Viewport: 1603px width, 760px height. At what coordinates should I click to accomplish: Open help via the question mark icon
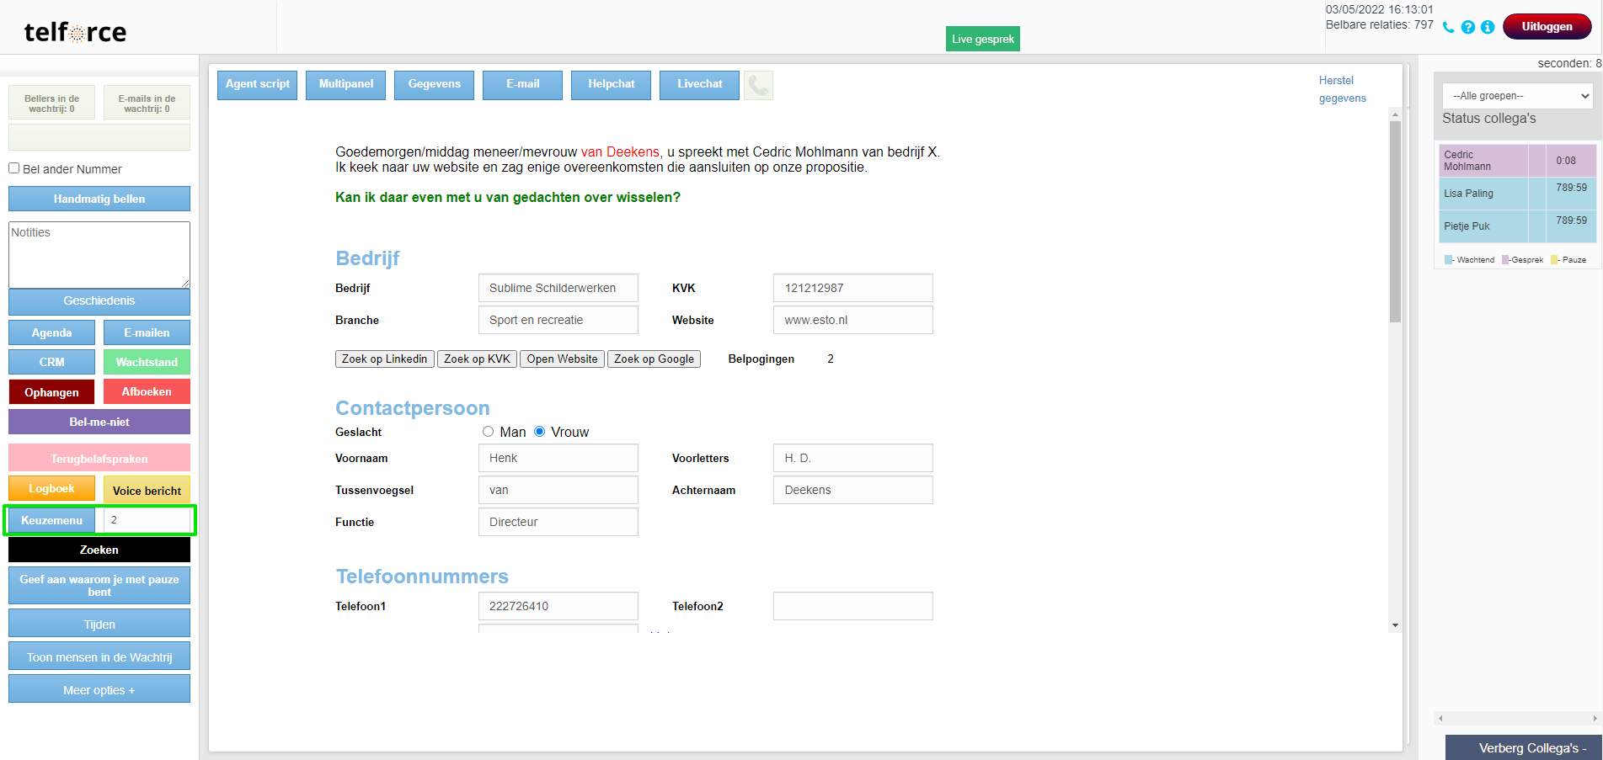[1468, 27]
